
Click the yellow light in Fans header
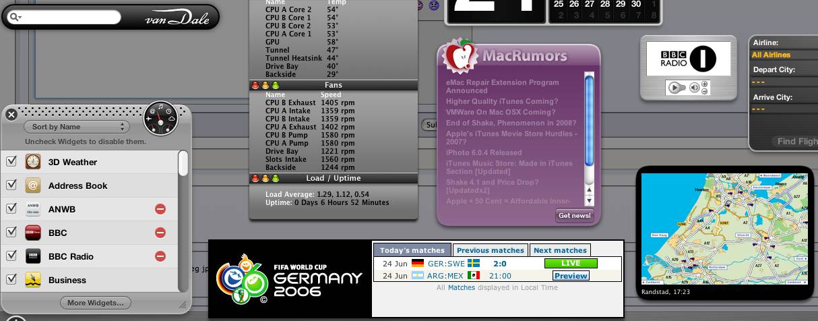pyautogui.click(x=265, y=86)
